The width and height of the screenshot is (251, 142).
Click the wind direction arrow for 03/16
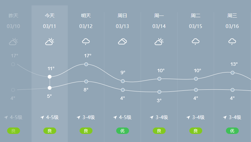click(x=225, y=117)
